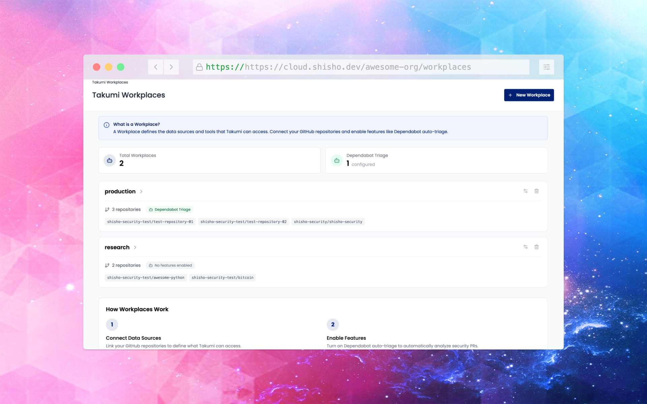Select shisho-security-test/bitcoin repository tag
The image size is (647, 404).
click(222, 277)
